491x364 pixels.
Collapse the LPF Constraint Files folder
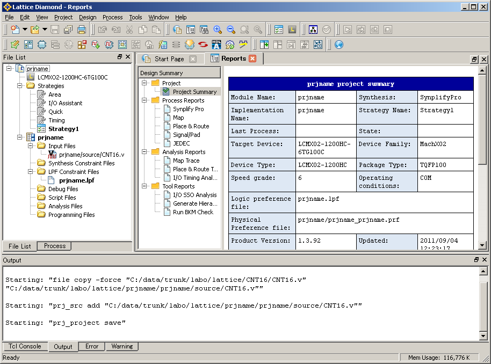coord(31,171)
